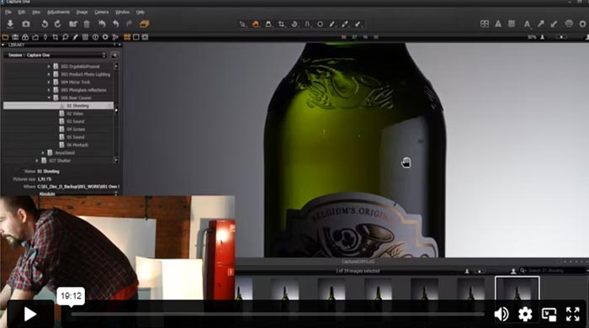Viewport: 589px width, 328px height.
Task: Rotate image right with clockwise arrow icon
Action: tap(57, 24)
